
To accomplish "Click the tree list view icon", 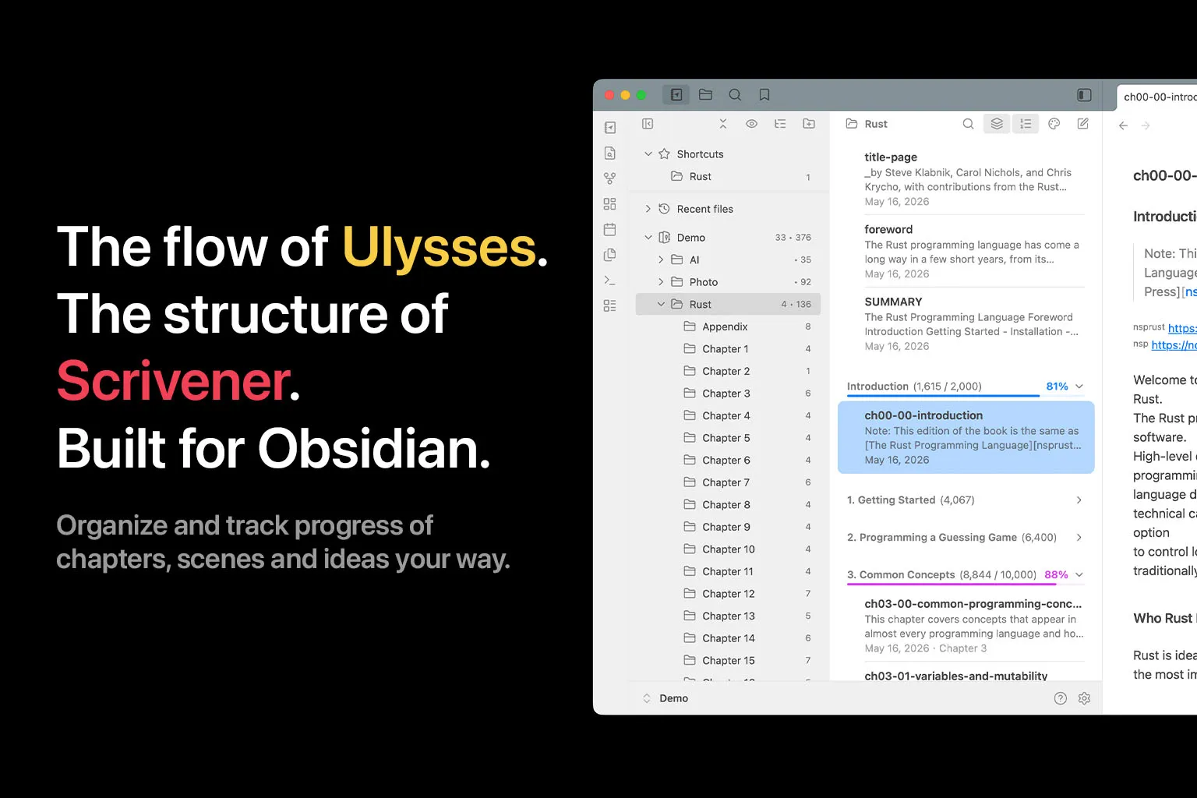I will [780, 124].
